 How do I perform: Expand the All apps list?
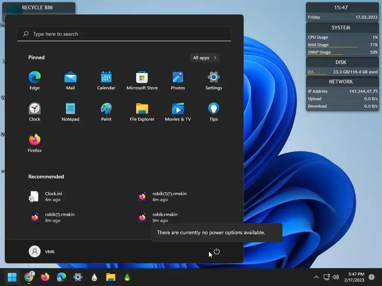point(205,58)
